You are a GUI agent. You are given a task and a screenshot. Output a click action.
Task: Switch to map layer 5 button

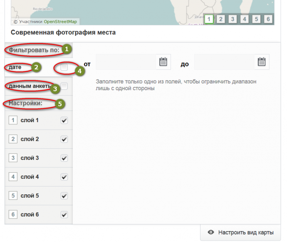point(257,19)
